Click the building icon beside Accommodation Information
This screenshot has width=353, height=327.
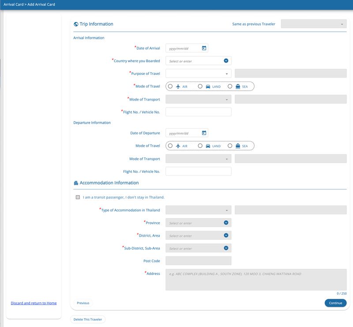point(76,183)
